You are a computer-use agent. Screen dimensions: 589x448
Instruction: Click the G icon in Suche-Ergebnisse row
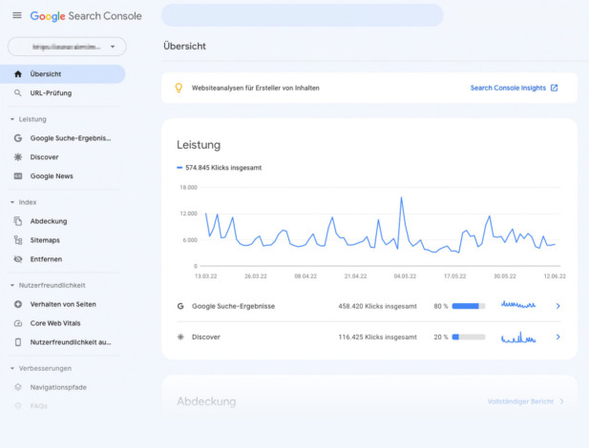pos(180,306)
